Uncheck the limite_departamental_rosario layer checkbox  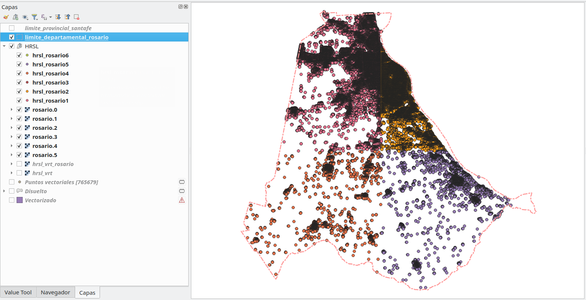(x=12, y=37)
